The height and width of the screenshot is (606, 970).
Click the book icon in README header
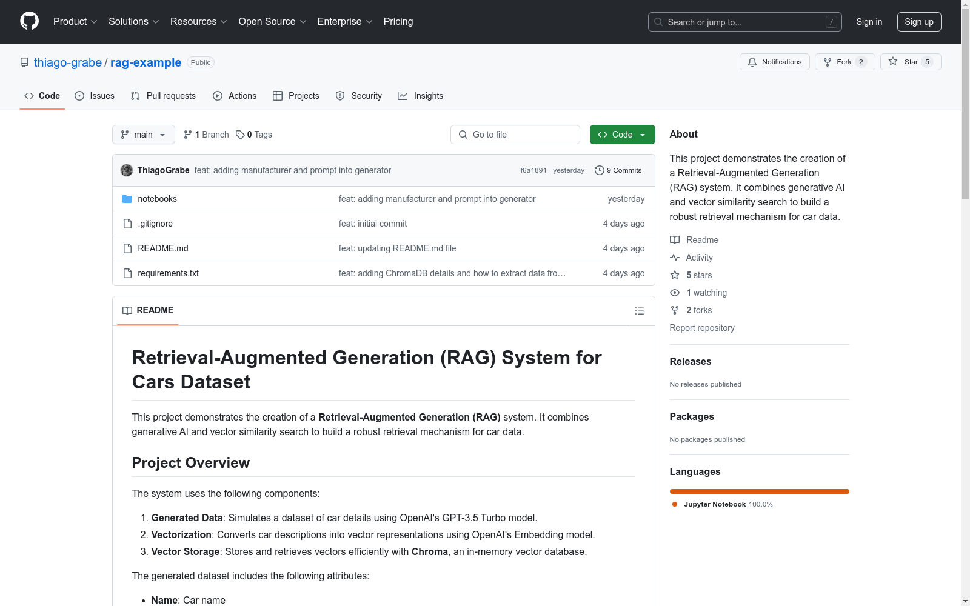click(x=127, y=310)
